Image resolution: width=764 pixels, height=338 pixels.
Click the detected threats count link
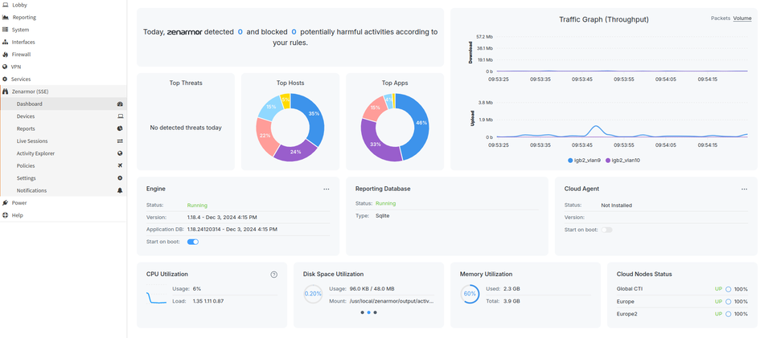[x=240, y=32]
